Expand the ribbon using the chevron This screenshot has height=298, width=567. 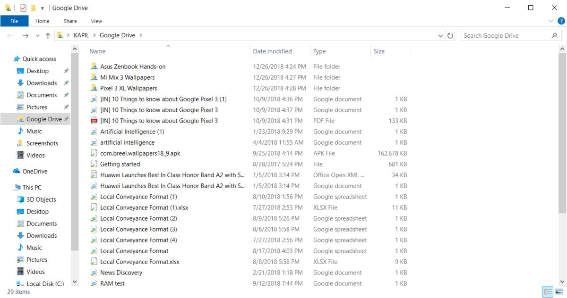click(x=551, y=21)
